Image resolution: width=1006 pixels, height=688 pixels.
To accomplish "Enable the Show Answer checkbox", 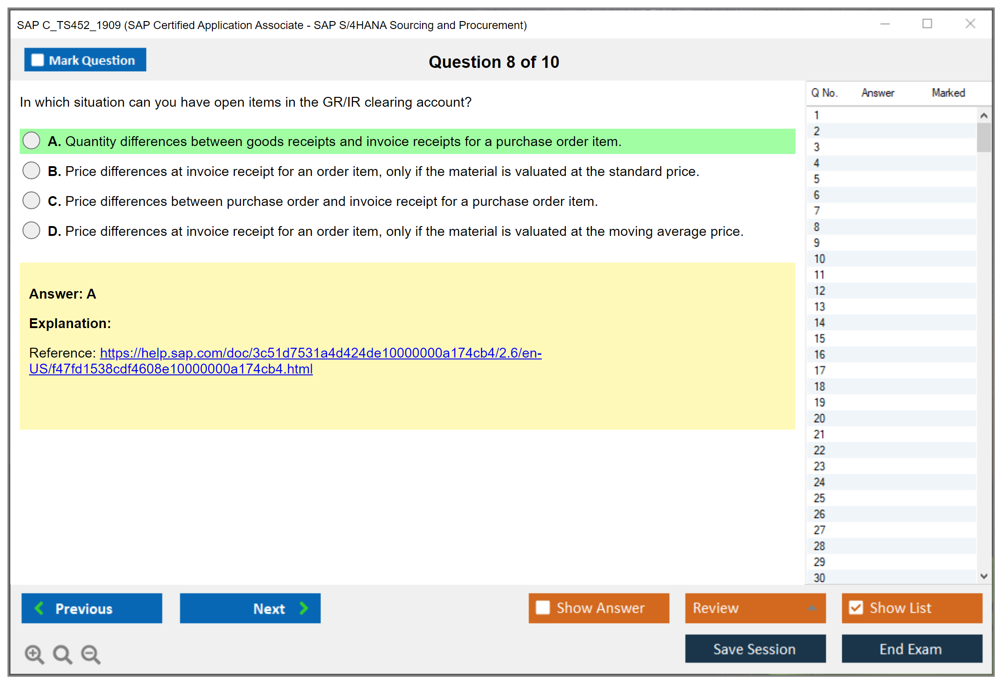I will (543, 607).
